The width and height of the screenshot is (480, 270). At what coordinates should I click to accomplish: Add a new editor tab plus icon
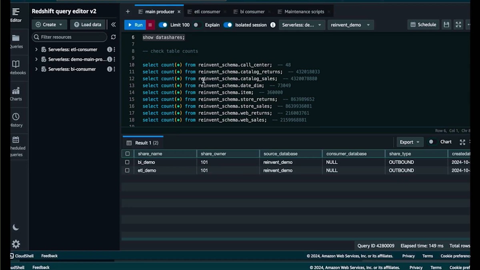tap(128, 12)
